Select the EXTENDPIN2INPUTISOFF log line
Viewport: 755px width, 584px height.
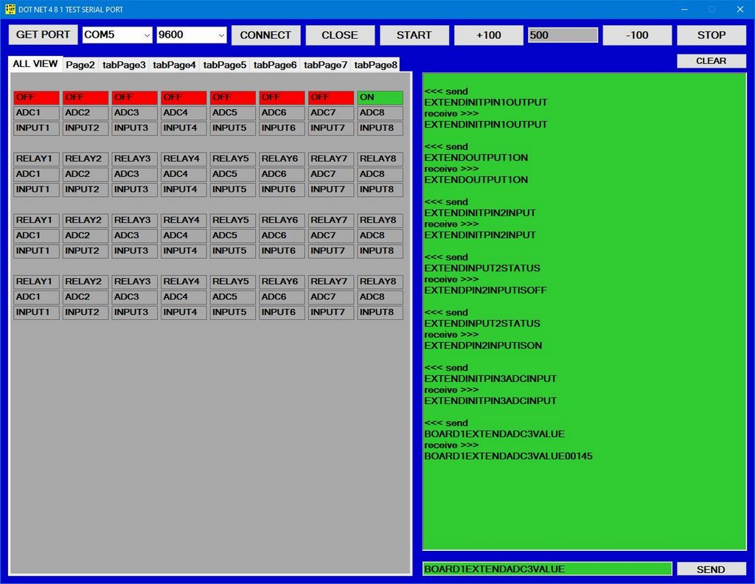(x=485, y=291)
